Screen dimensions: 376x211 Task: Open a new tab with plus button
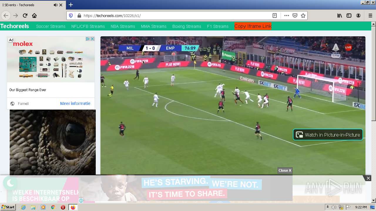[70, 5]
